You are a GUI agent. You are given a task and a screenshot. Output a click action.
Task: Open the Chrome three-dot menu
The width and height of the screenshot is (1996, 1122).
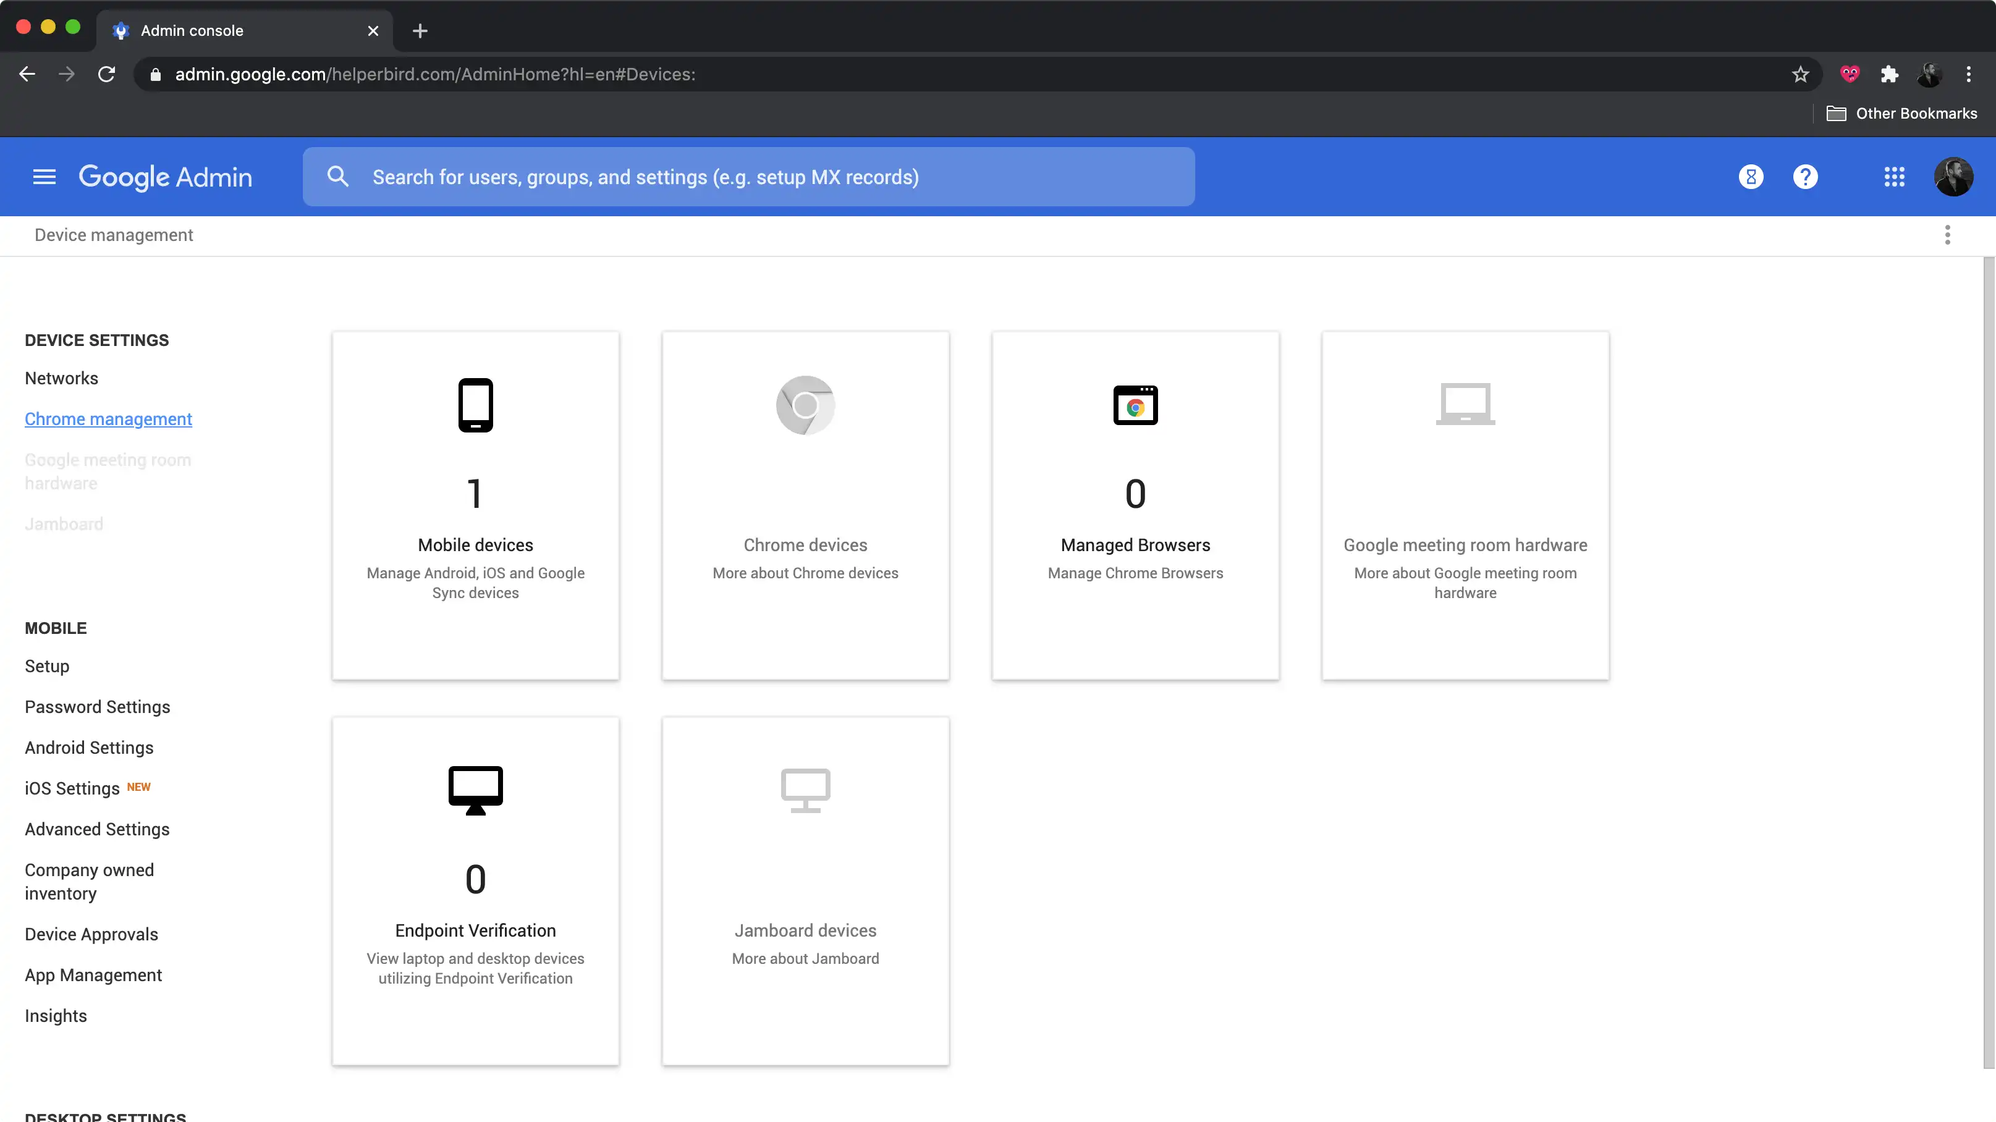click(1968, 74)
